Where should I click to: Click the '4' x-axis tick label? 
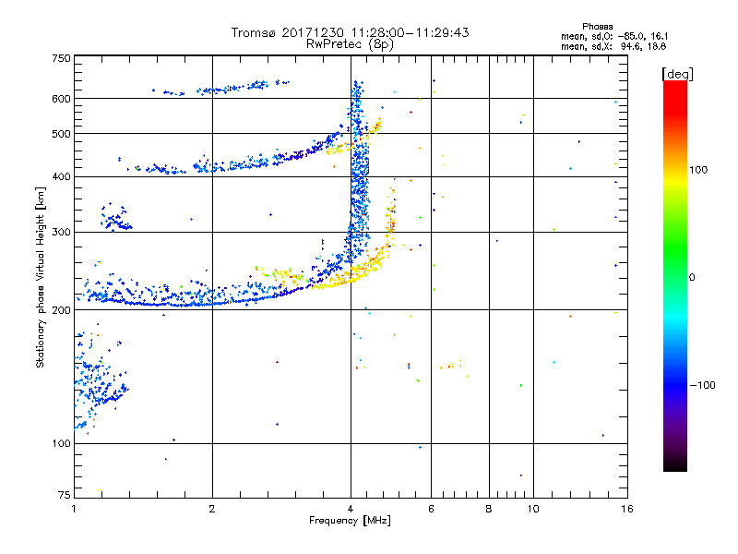tap(351, 509)
